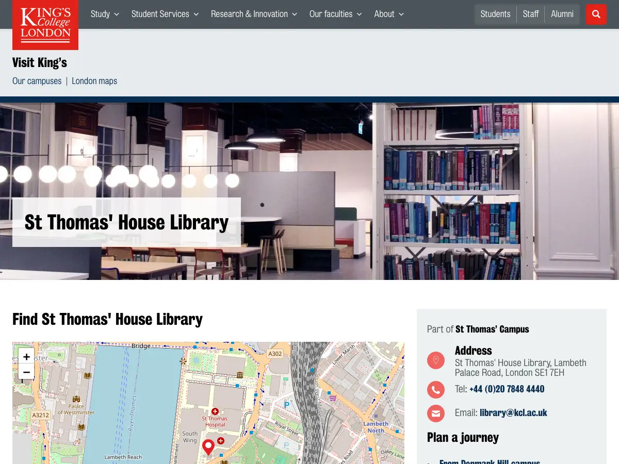Screen dimensions: 619x464
Task: Click the A3212 road label on map
Action: tap(40, 415)
